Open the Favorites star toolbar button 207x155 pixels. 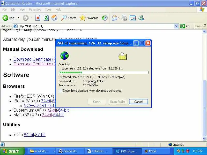click(89, 18)
